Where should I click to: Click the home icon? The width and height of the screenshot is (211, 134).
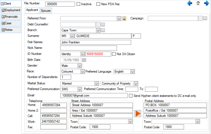pyautogui.click(x=198, y=3)
